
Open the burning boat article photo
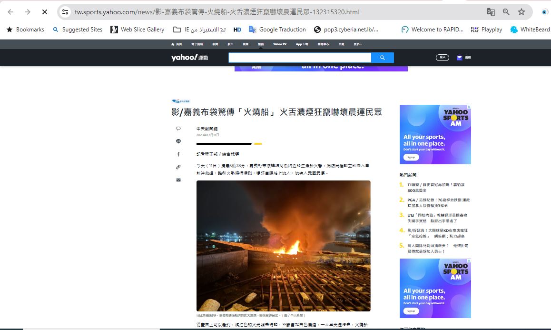(x=283, y=246)
